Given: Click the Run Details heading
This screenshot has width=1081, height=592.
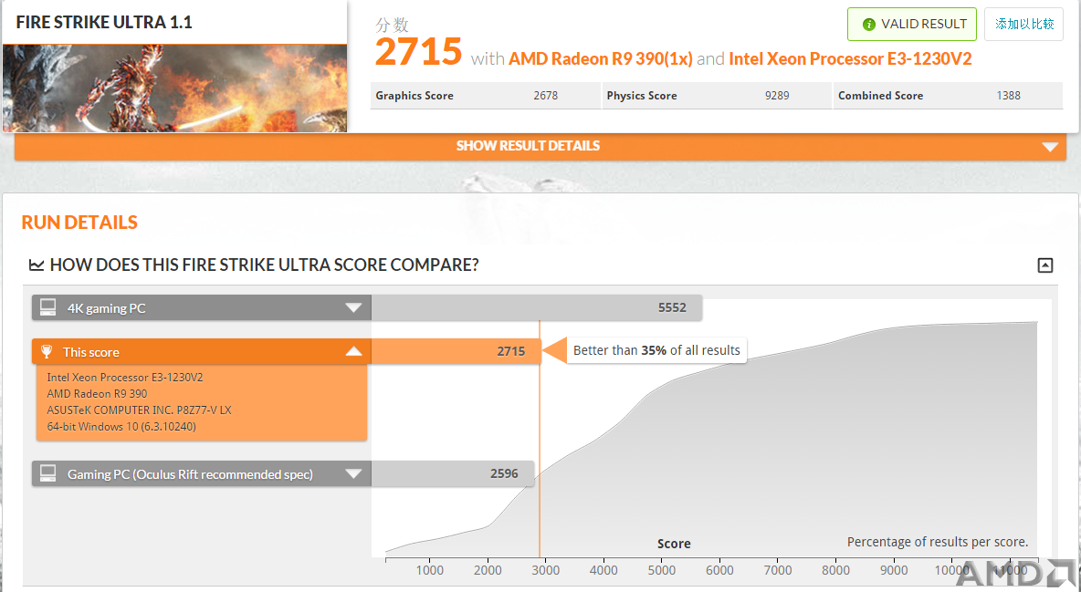Looking at the screenshot, I should 79,223.
